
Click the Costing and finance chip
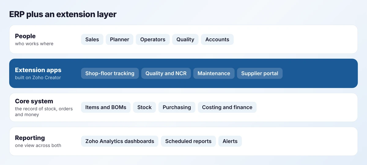coord(227,107)
